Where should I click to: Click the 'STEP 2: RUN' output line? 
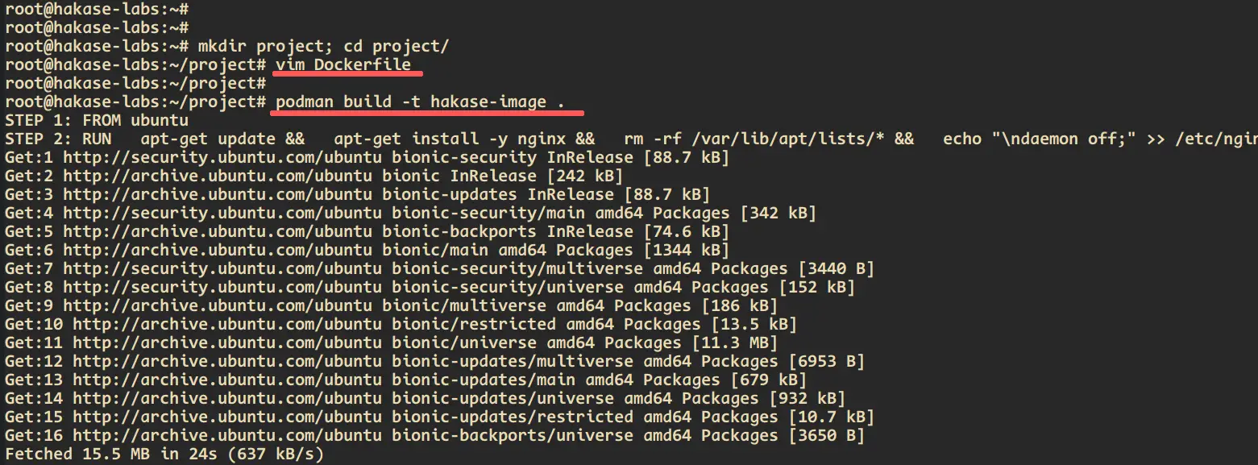[x=630, y=139]
